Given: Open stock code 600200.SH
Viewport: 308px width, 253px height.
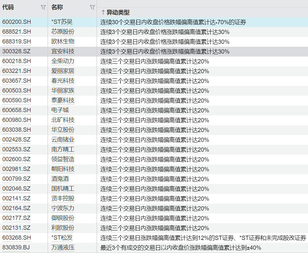Looking at the screenshot, I should 17,22.
